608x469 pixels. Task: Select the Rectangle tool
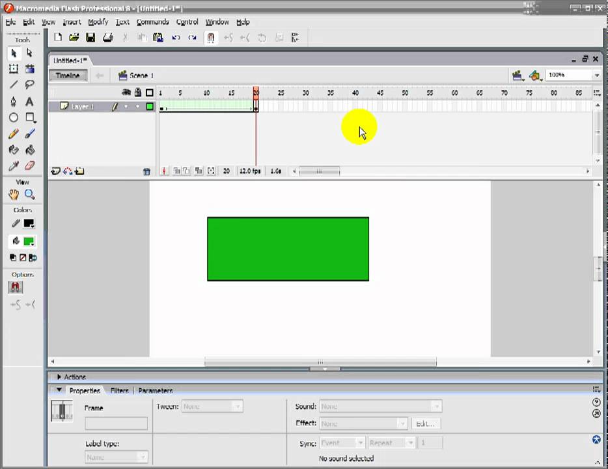[x=30, y=117]
